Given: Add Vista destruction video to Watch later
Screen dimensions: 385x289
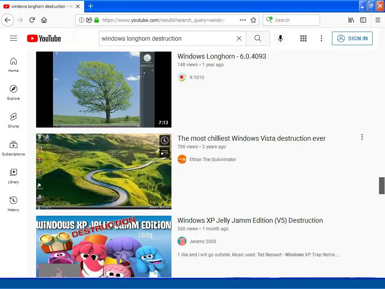Looking at the screenshot, I should click(x=165, y=140).
